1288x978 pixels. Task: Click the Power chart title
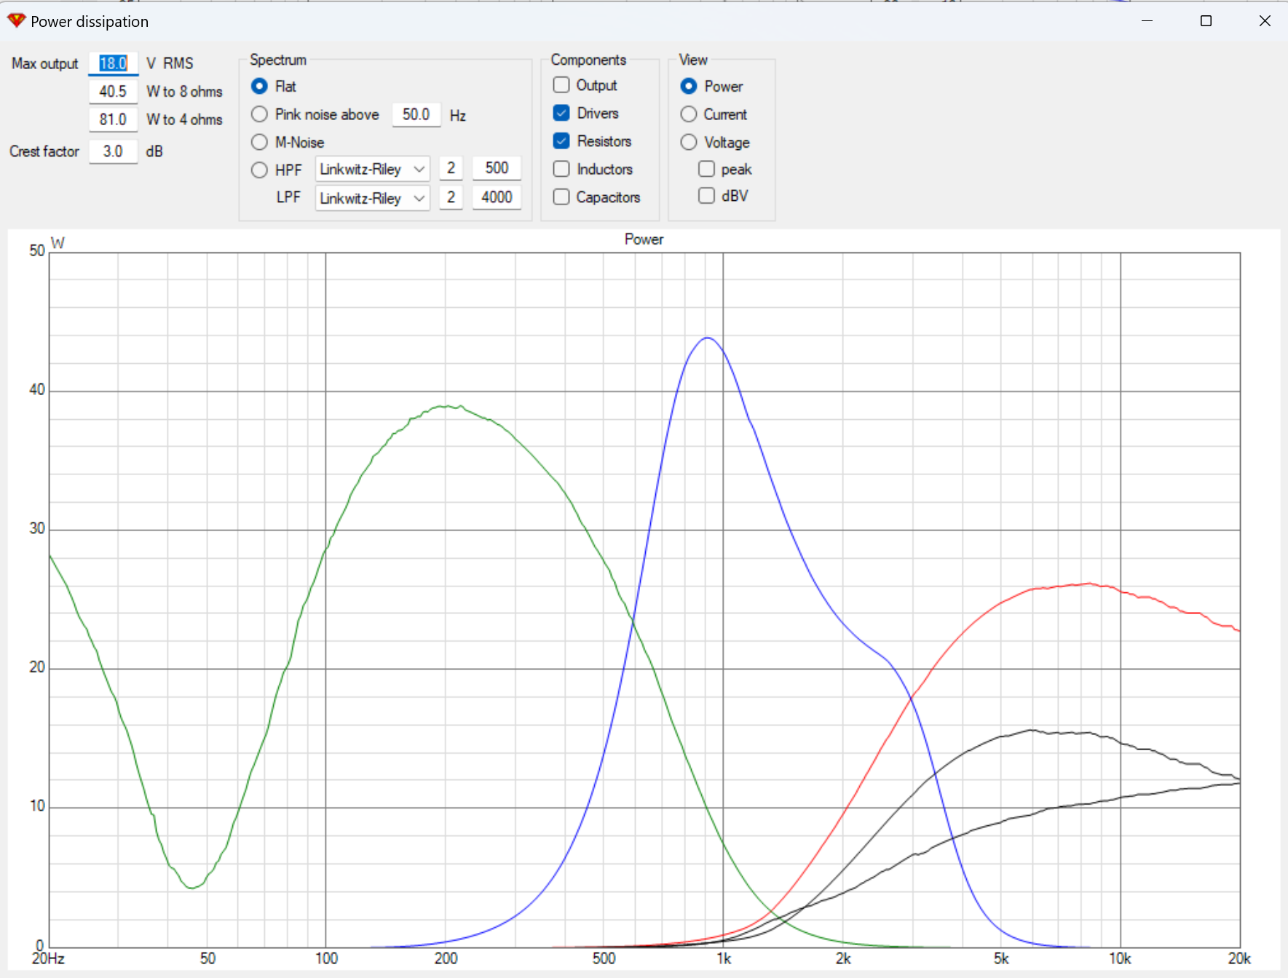pyautogui.click(x=644, y=239)
